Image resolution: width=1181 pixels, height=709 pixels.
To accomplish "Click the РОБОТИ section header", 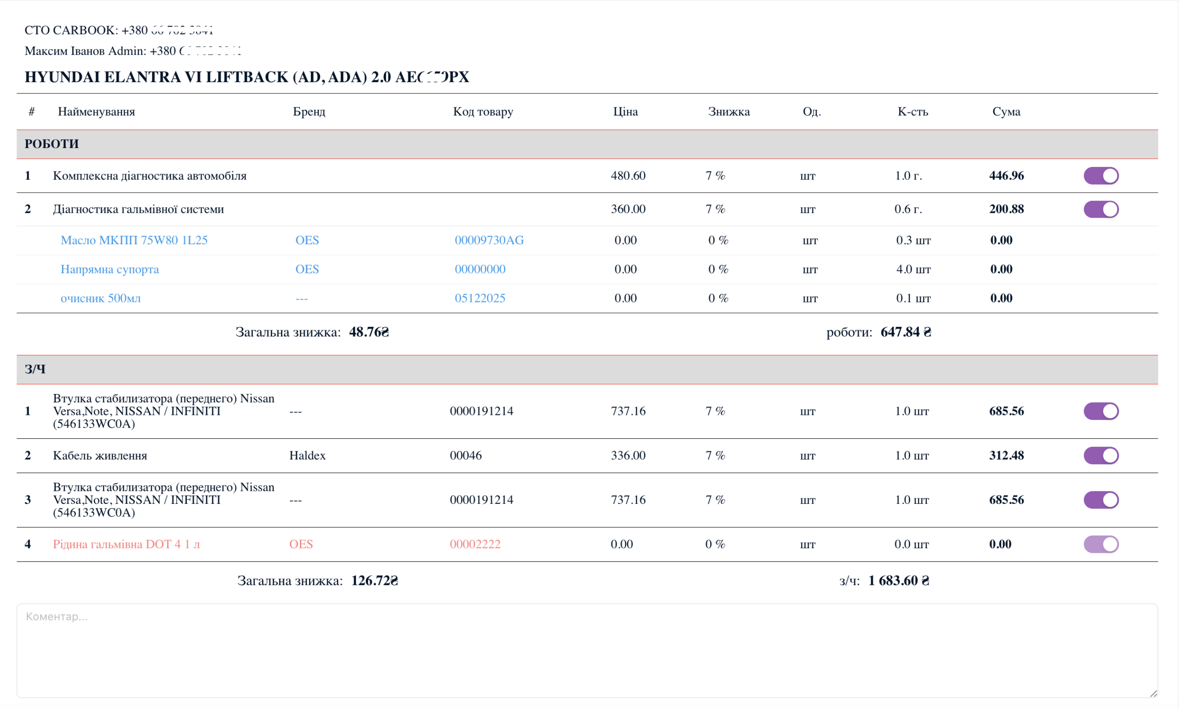I will pyautogui.click(x=52, y=144).
